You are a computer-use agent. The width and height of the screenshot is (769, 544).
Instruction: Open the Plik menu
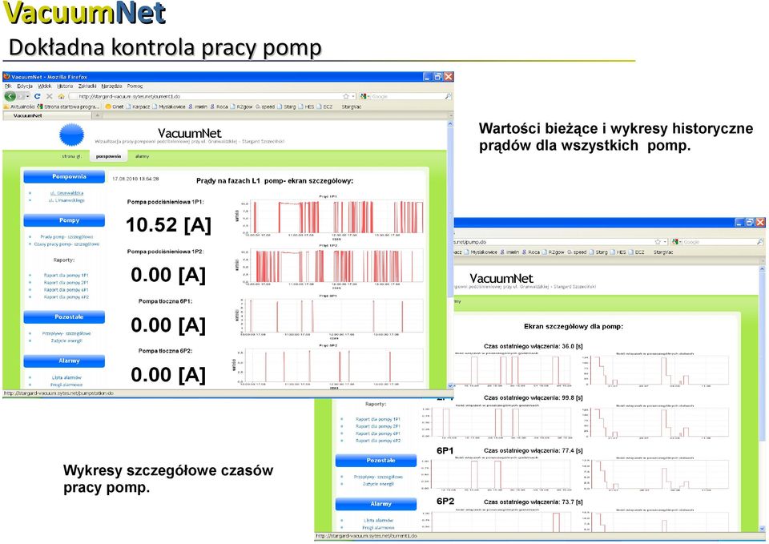tap(8, 86)
